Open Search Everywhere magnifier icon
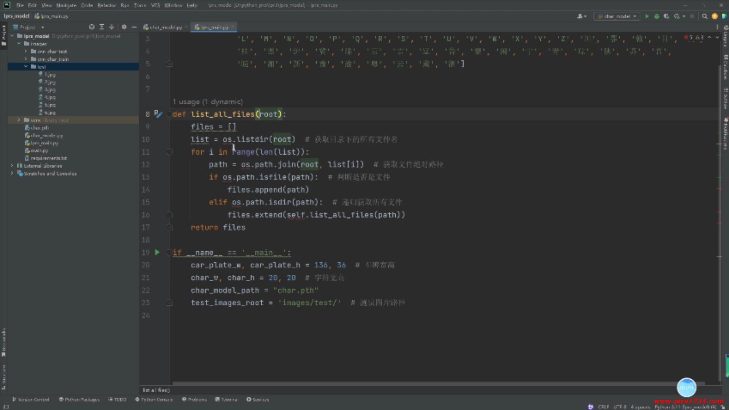The height and width of the screenshot is (410, 729). pos(705,16)
